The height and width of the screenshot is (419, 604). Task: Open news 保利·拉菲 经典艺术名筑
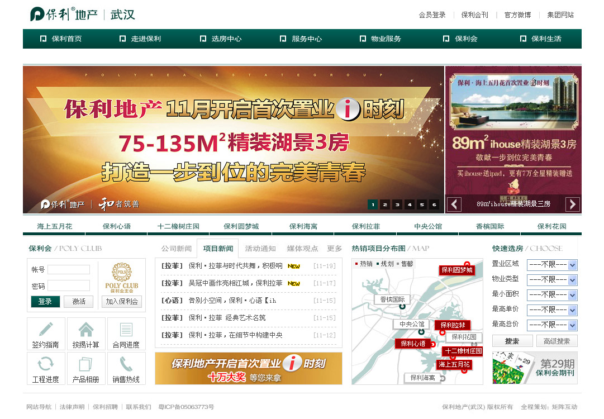tap(227, 318)
